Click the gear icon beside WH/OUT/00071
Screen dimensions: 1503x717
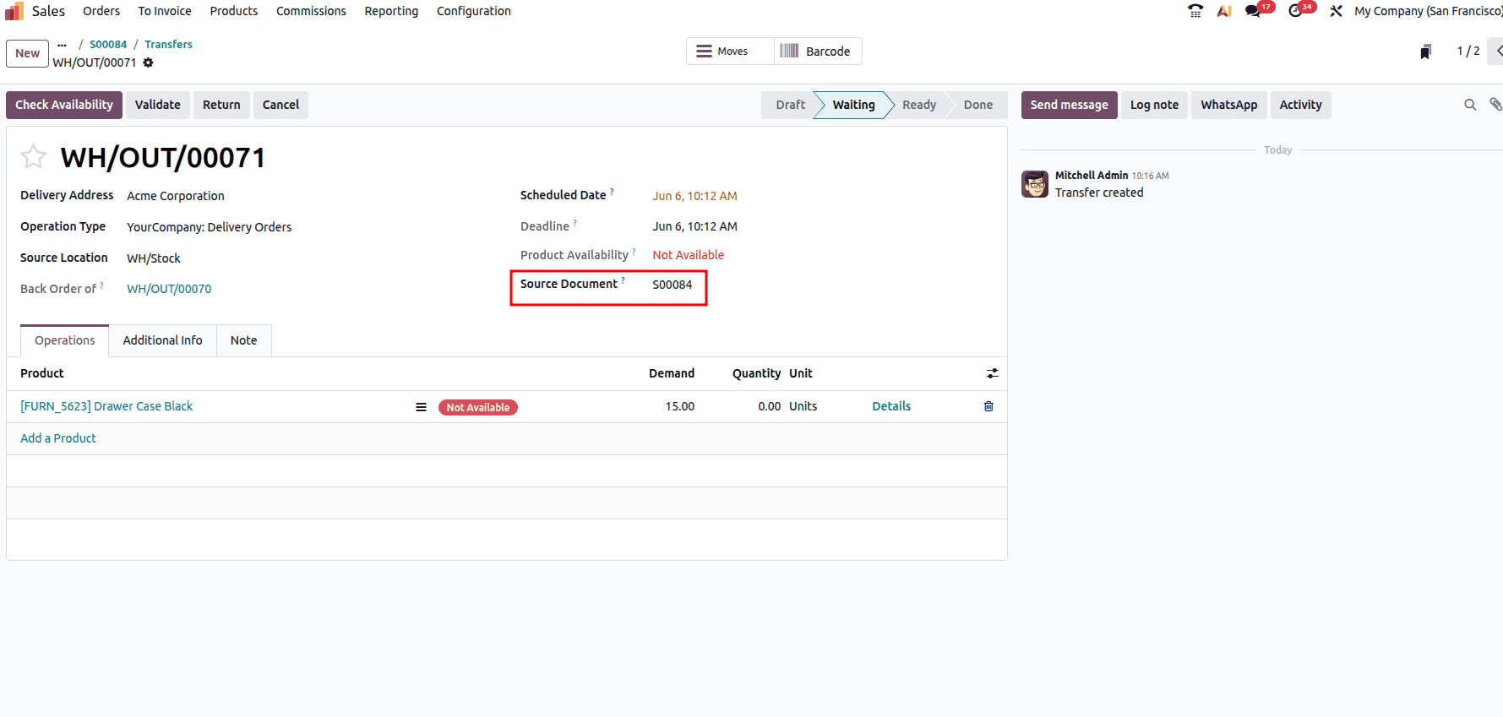click(148, 62)
